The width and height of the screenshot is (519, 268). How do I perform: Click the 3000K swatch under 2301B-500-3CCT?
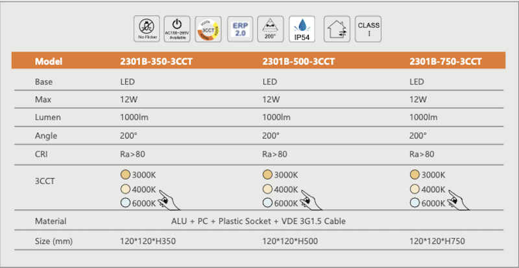pyautogui.click(x=267, y=175)
